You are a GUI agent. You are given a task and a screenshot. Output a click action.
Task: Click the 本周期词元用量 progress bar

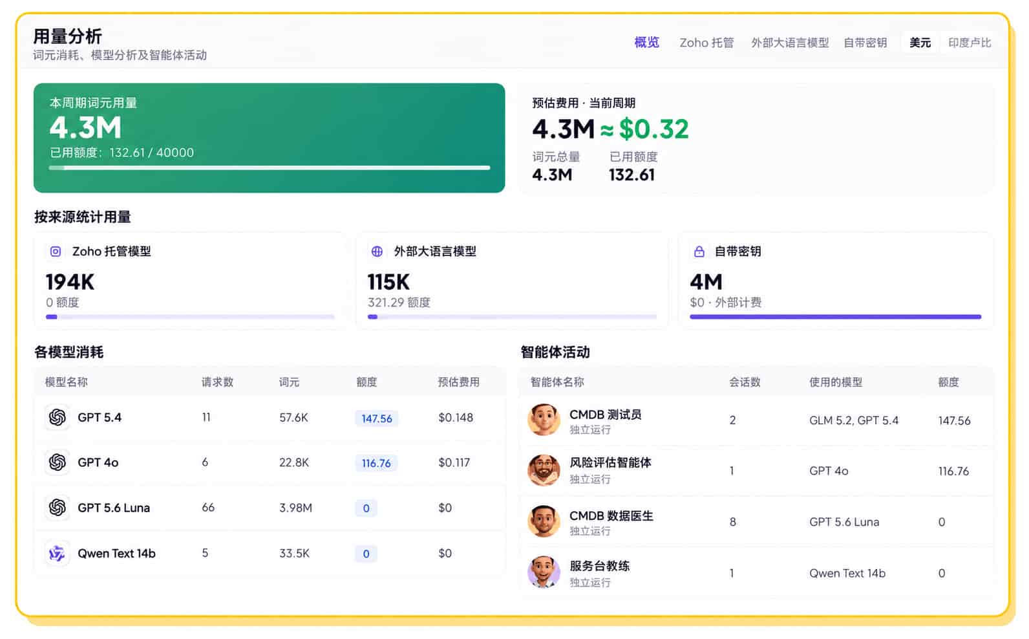point(270,168)
